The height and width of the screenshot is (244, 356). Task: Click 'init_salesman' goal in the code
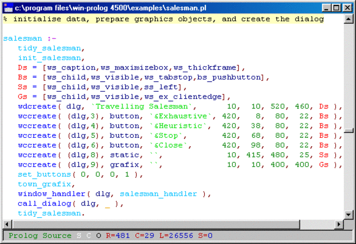(x=50, y=58)
